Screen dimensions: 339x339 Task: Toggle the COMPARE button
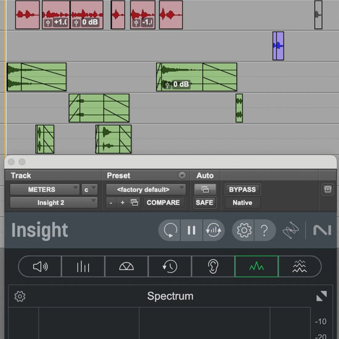point(163,203)
